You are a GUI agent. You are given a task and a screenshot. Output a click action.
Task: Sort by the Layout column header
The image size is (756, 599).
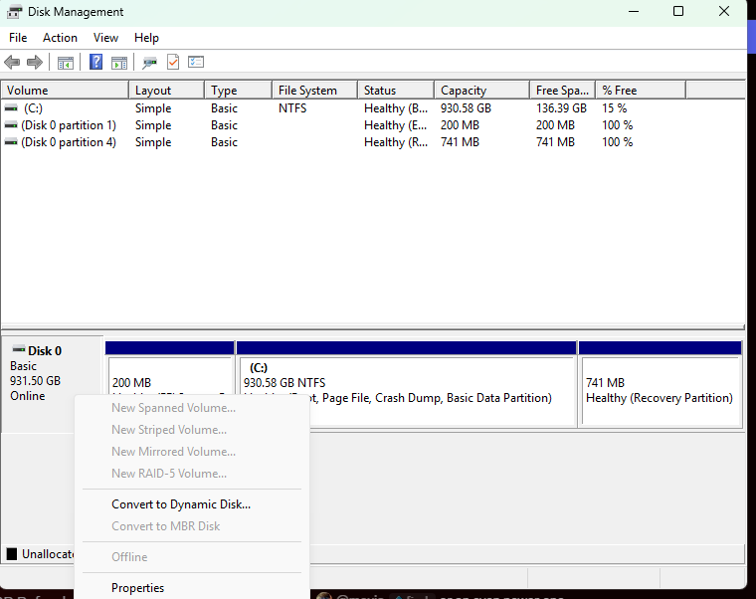click(x=167, y=91)
